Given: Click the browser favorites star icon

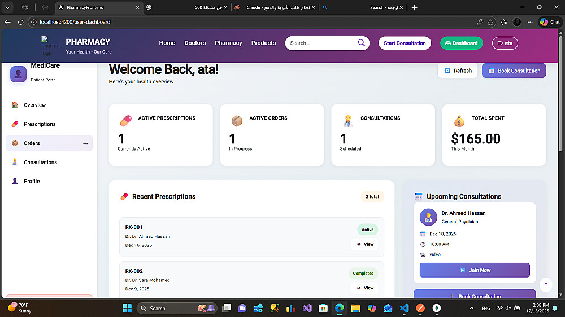Looking at the screenshot, I should (490, 22).
